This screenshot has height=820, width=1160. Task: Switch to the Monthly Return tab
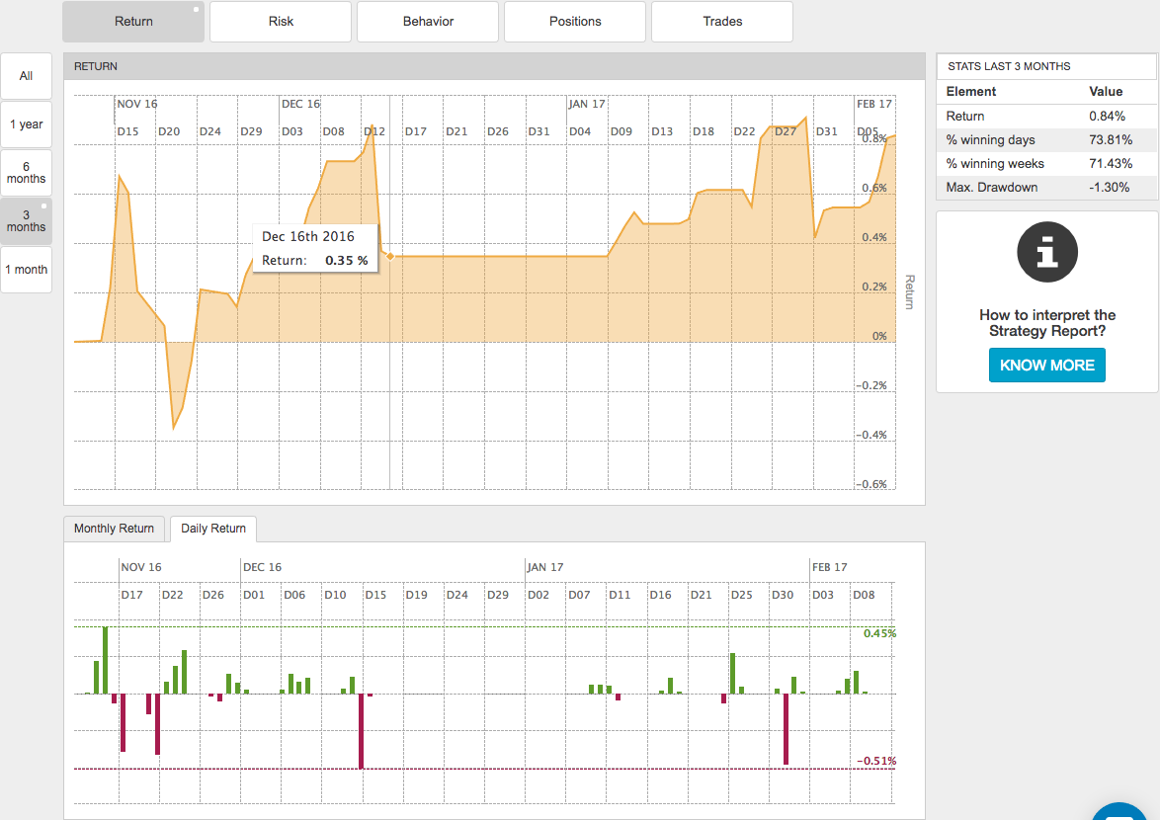(x=114, y=529)
